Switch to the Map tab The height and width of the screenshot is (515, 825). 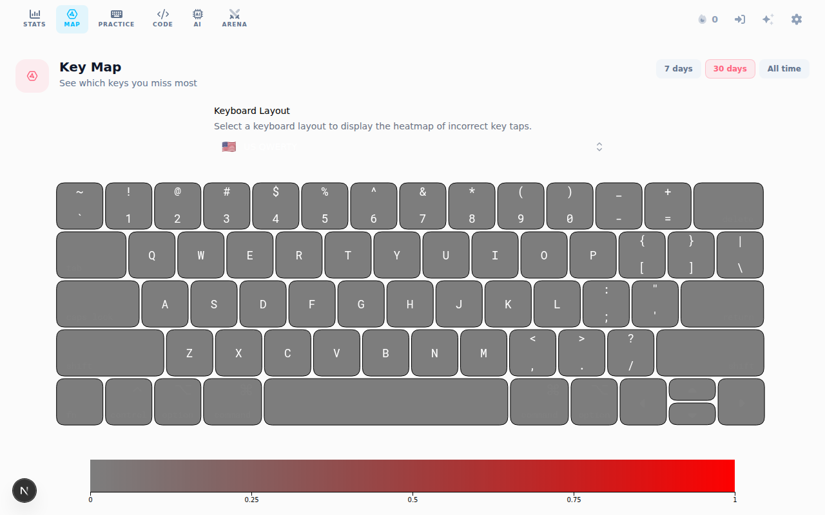[72, 19]
